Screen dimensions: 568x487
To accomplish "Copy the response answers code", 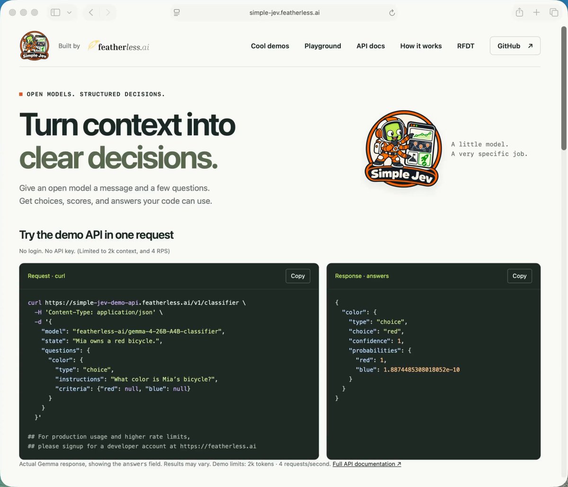I will (519, 276).
